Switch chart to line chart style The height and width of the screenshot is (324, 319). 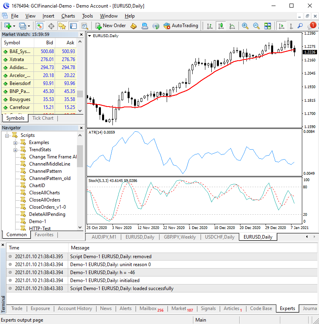tap(232, 26)
